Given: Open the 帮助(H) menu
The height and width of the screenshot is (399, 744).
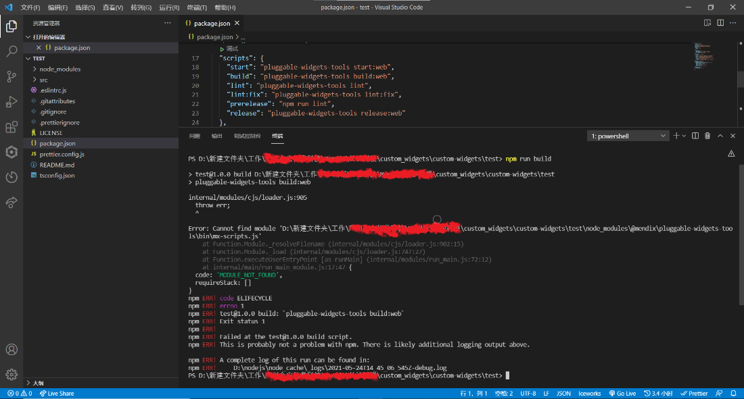Looking at the screenshot, I should pyautogui.click(x=225, y=7).
